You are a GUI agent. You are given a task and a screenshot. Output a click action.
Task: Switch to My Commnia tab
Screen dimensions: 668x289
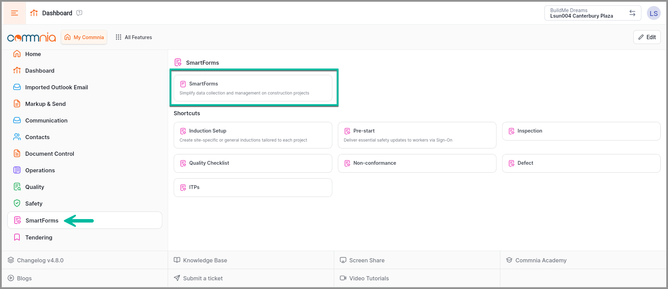coord(84,37)
